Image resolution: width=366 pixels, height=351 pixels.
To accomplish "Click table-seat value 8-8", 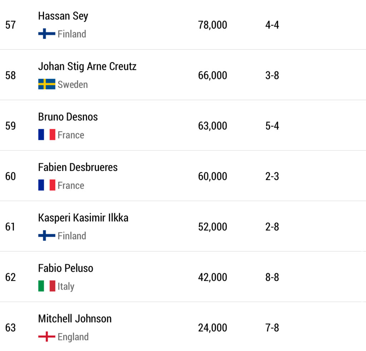I will [272, 277].
